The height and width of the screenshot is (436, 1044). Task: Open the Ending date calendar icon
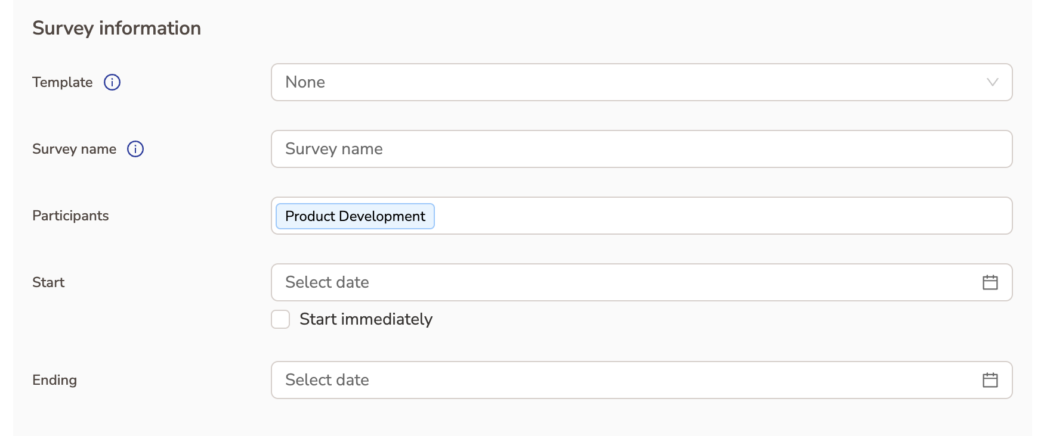[990, 380]
